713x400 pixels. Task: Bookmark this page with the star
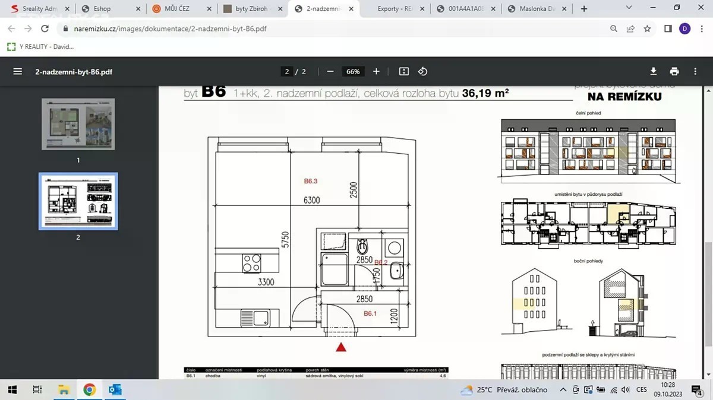click(647, 28)
